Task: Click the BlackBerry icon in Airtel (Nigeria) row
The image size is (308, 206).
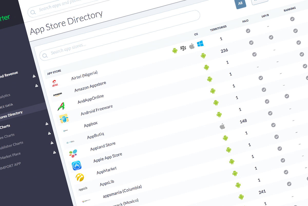Action: [x=183, y=48]
